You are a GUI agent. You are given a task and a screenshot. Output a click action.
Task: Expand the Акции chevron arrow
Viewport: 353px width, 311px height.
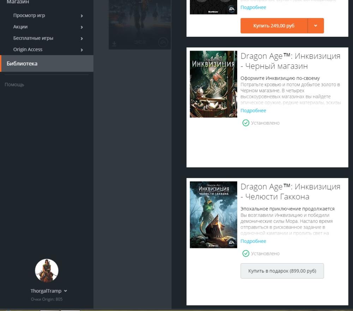click(x=82, y=27)
